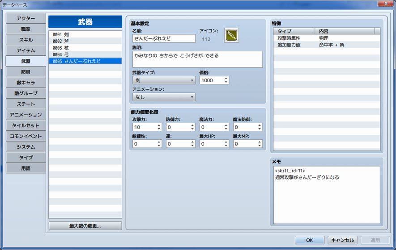Image resolution: width=396 pixels, height=250 pixels.
Task: Click the キャンセル button
Action: [x=342, y=240]
